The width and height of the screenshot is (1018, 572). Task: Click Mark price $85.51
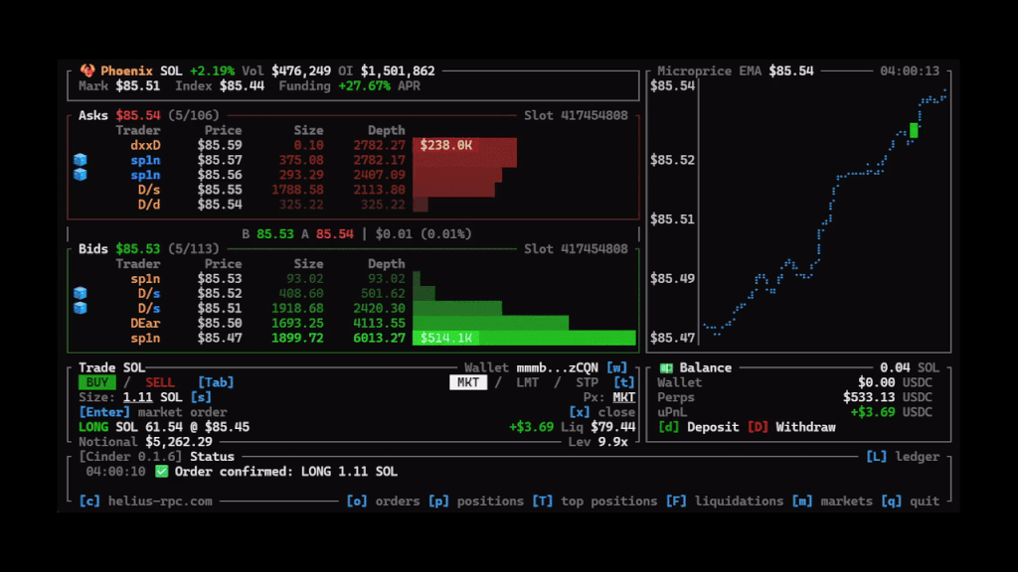(x=137, y=85)
